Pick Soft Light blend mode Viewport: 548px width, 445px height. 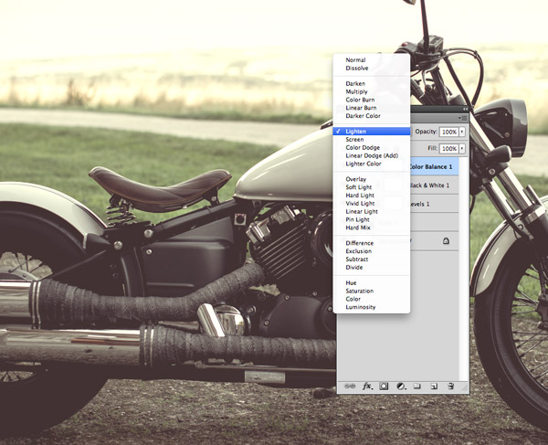coord(359,187)
